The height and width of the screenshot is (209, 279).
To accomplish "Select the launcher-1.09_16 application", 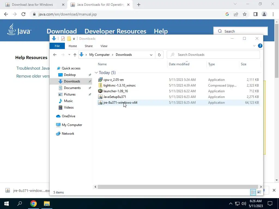I will tap(178, 91).
